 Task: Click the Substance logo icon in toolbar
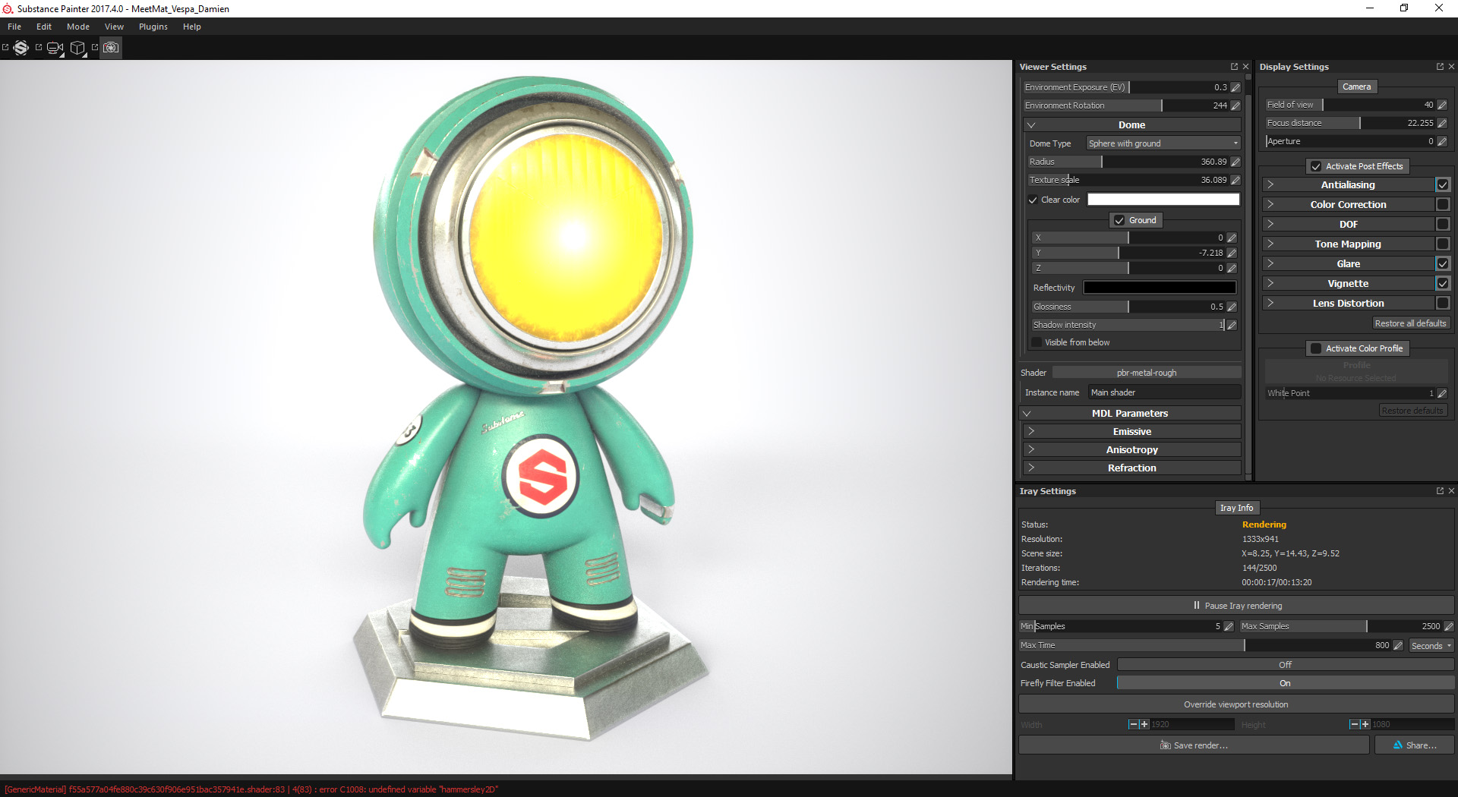[21, 47]
